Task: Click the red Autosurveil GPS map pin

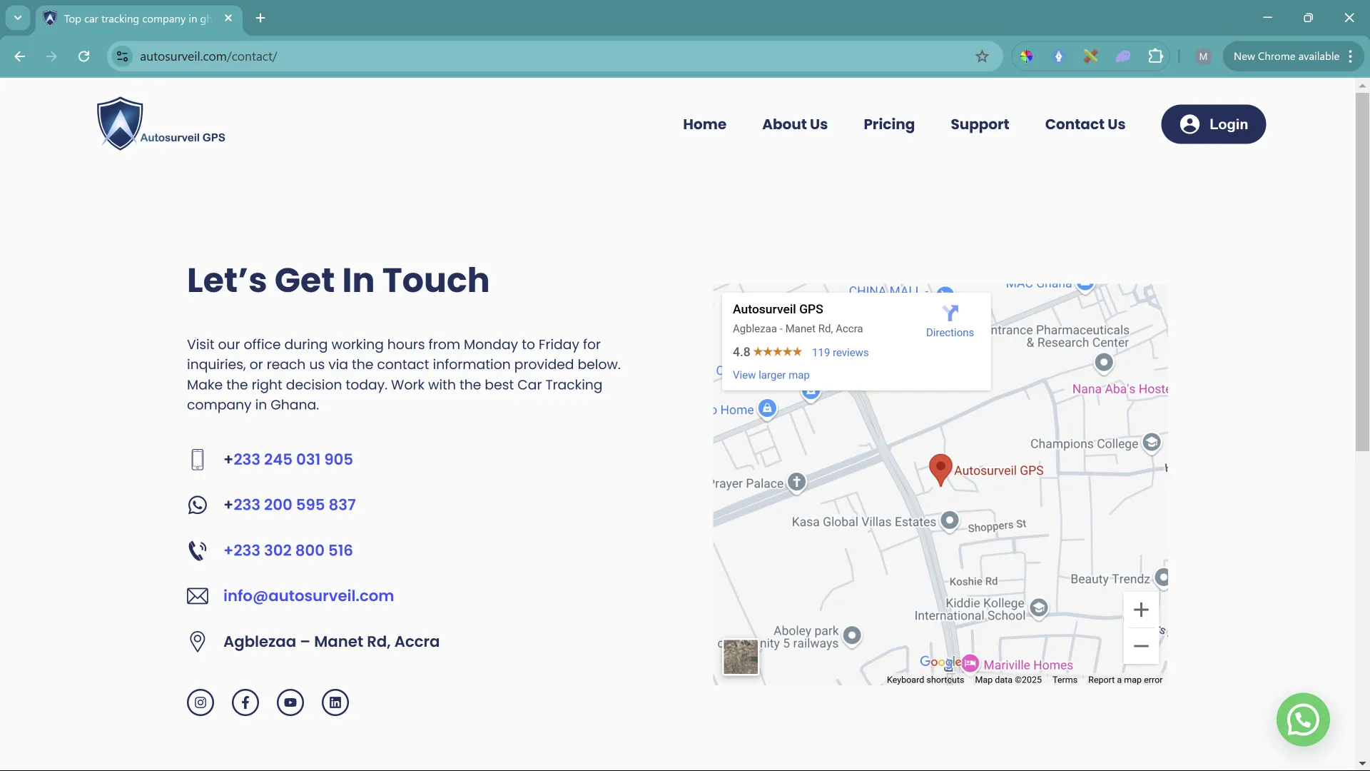Action: [x=940, y=468]
